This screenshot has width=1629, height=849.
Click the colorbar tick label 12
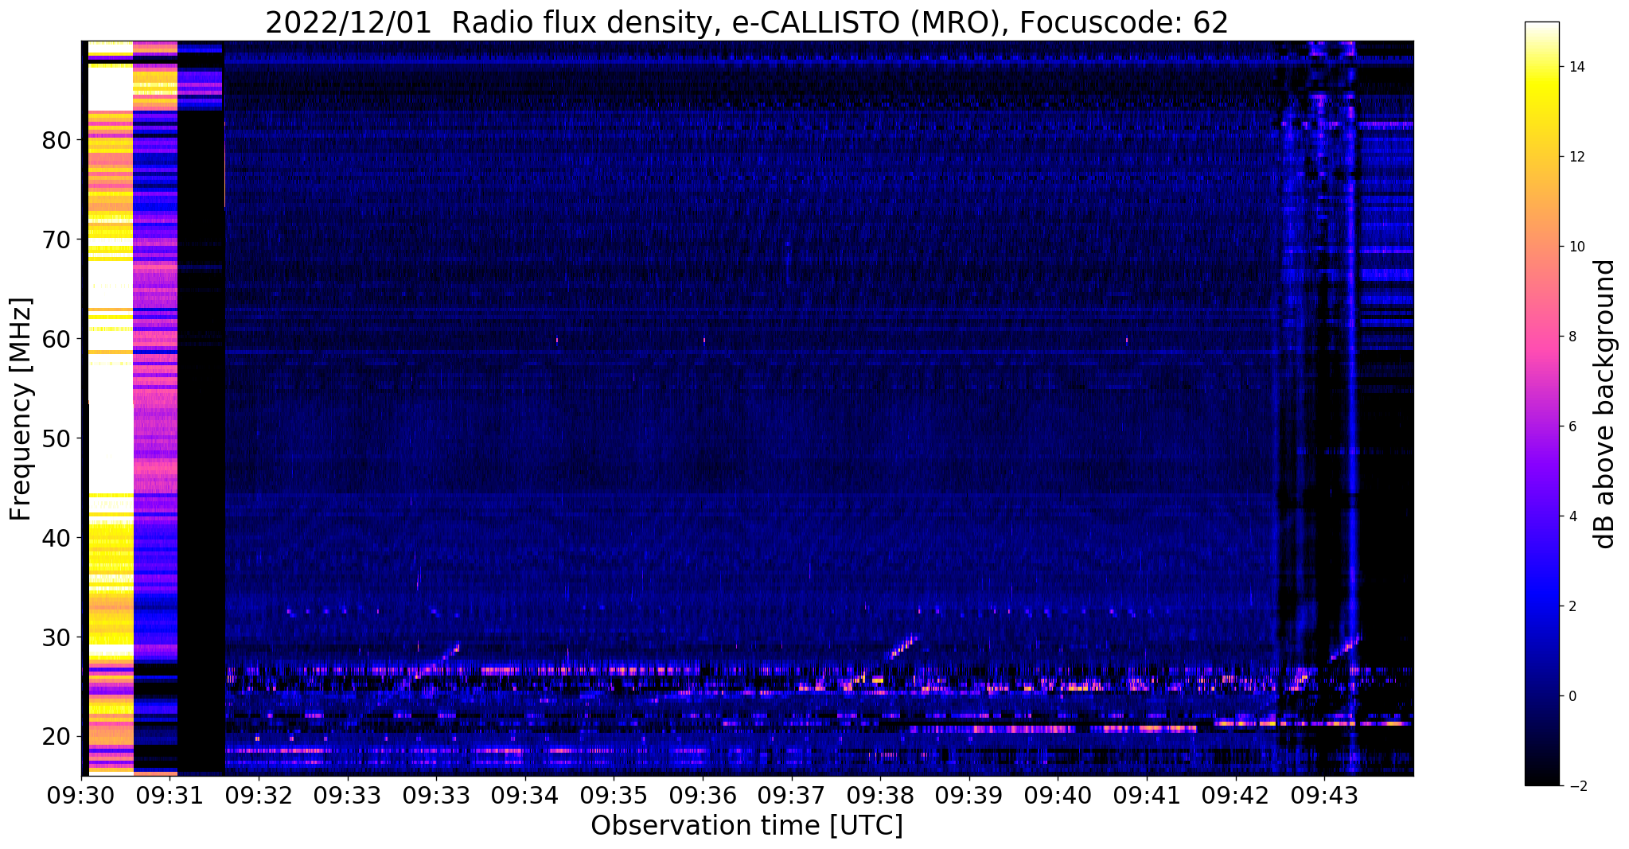pos(1575,157)
